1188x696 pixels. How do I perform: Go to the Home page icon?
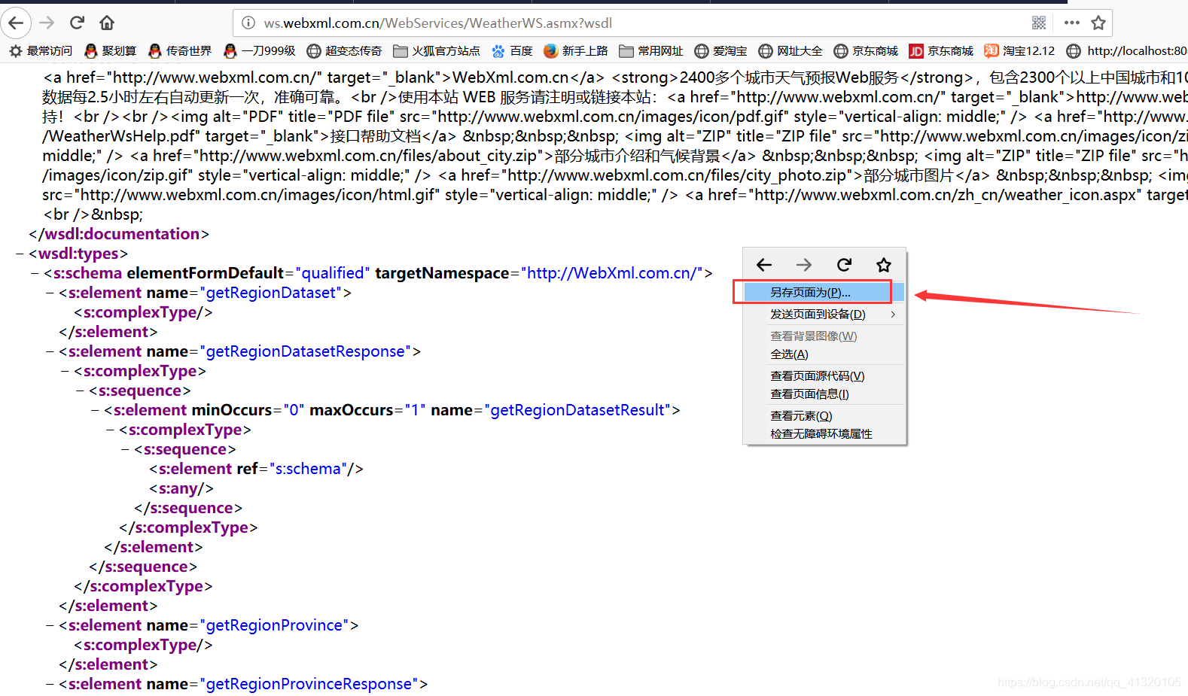107,23
